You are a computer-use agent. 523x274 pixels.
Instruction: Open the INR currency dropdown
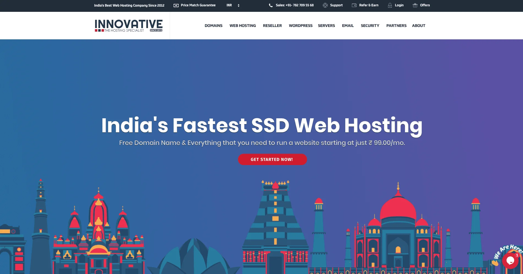point(233,5)
